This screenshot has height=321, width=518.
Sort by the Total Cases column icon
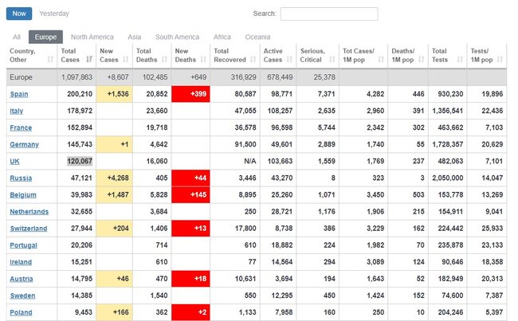pos(89,60)
